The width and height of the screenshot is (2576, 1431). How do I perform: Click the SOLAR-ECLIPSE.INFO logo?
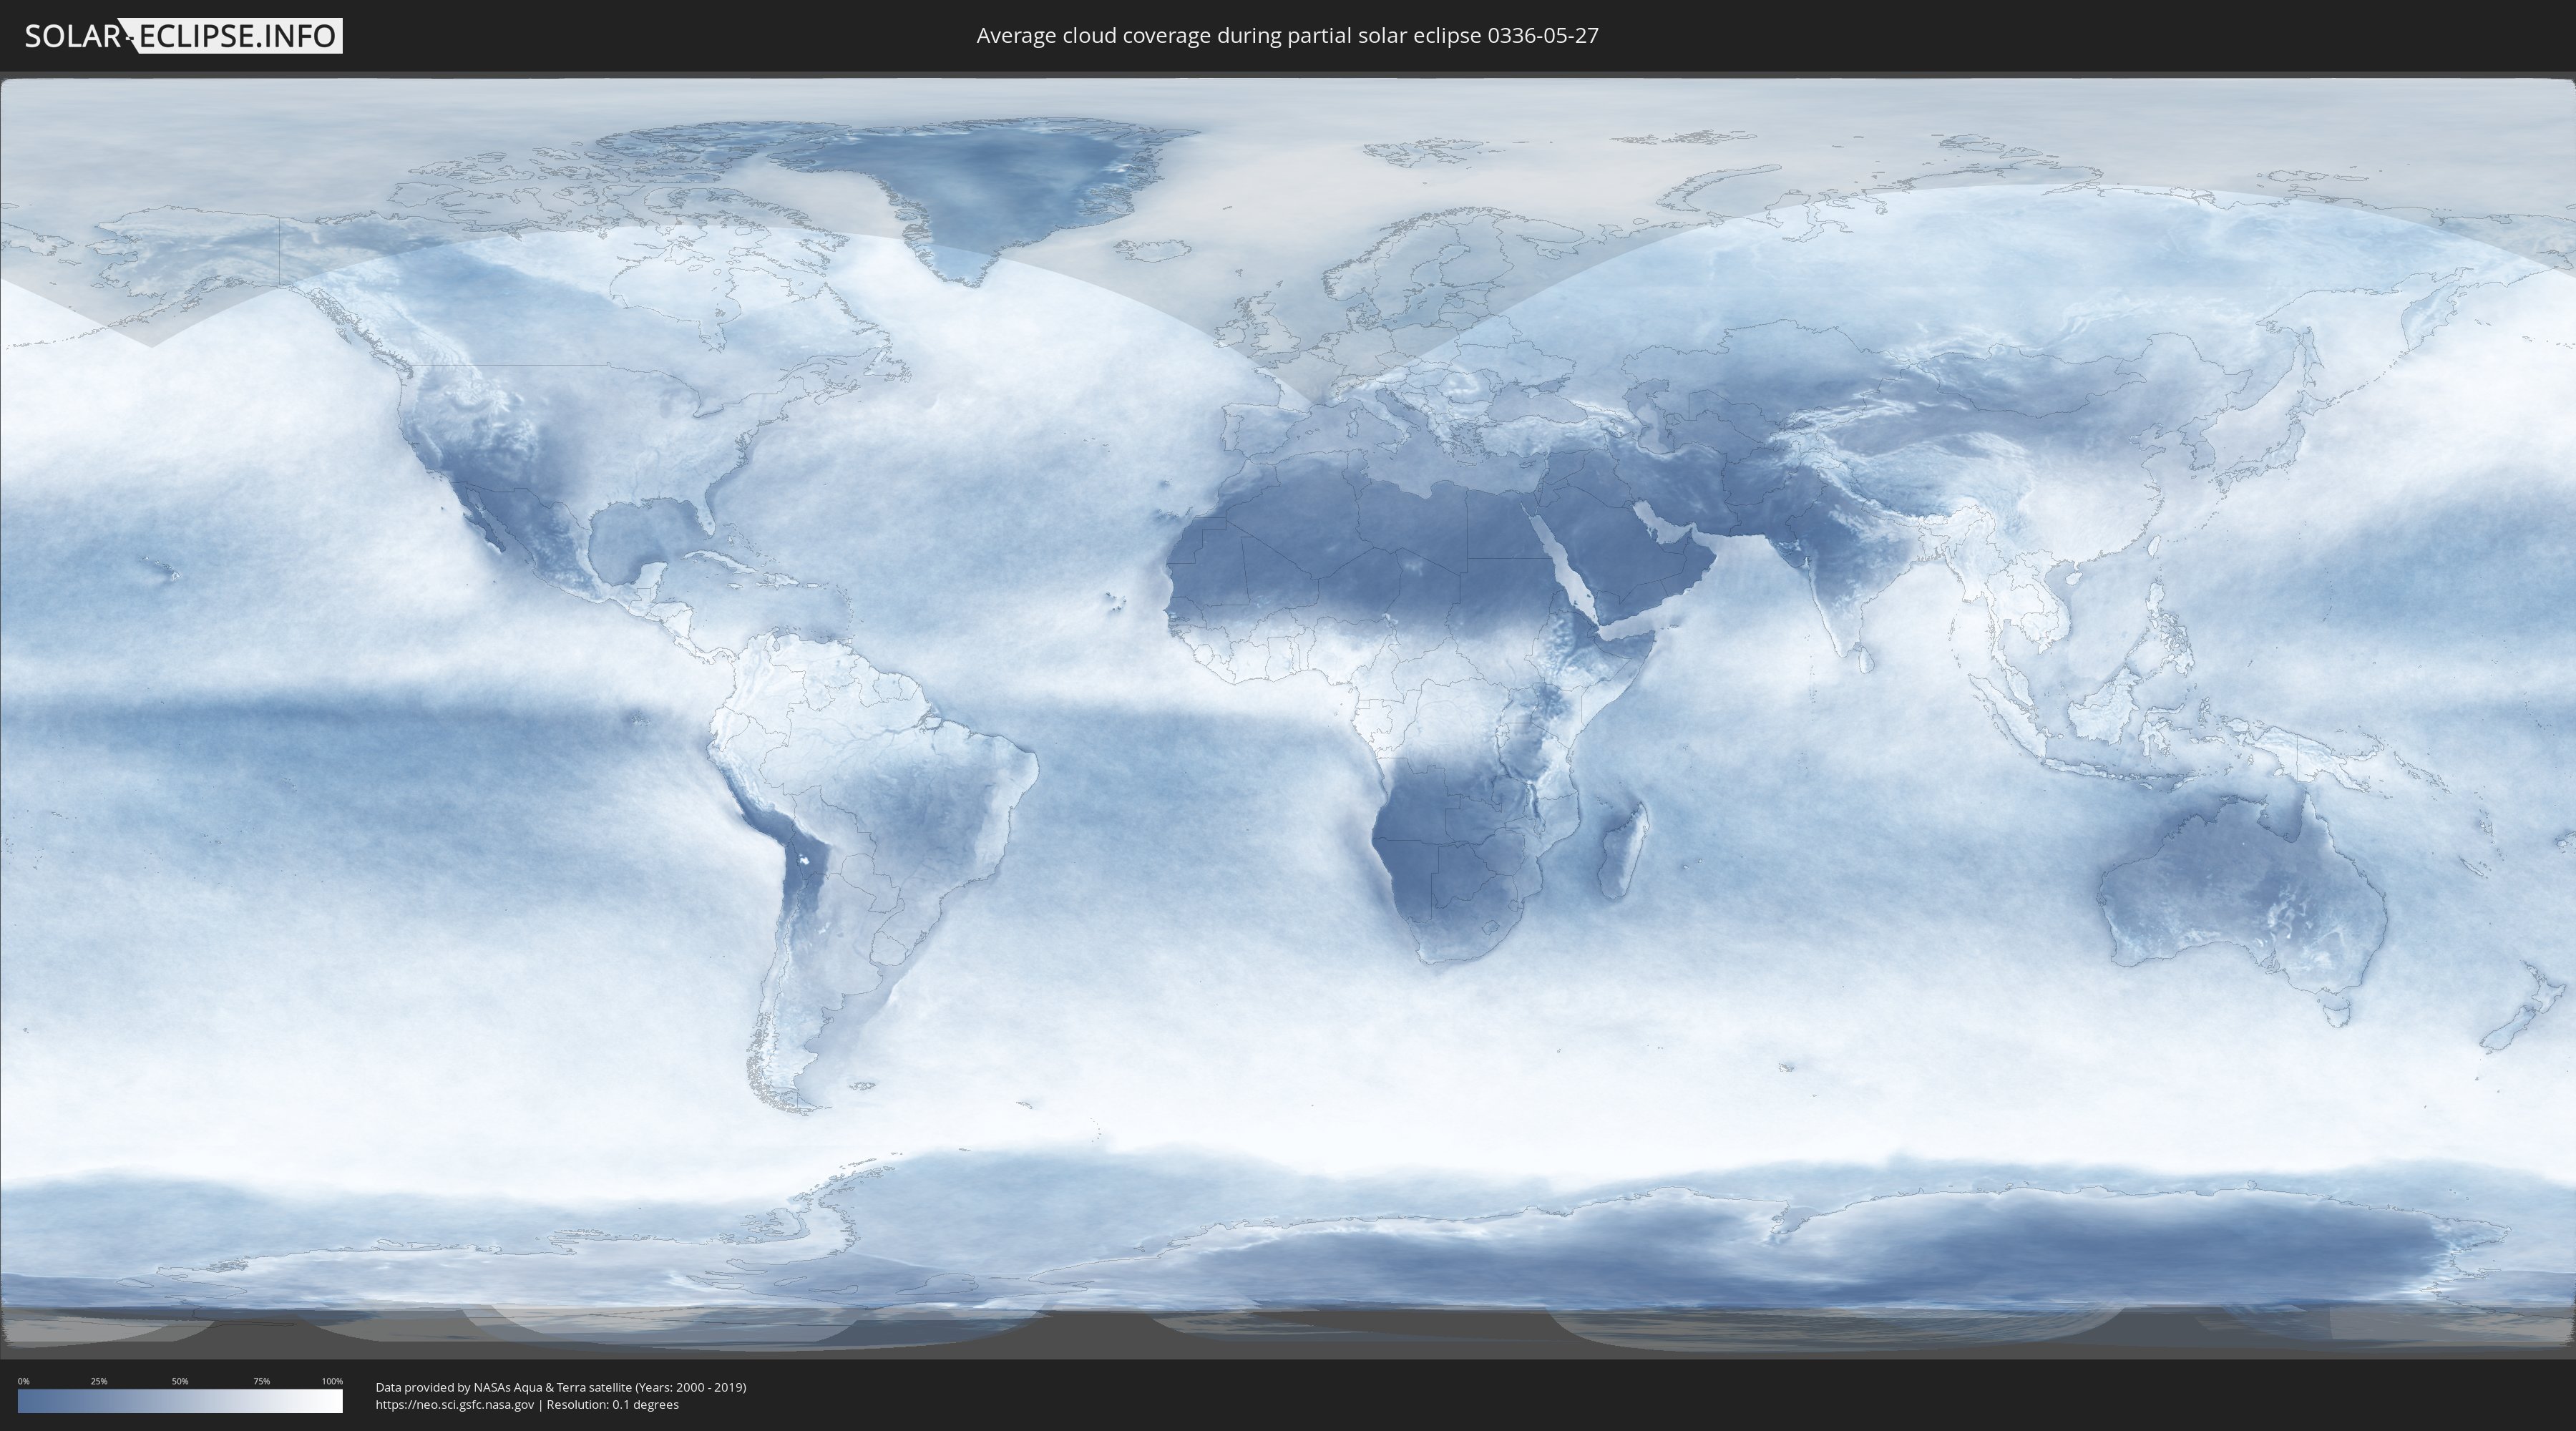pyautogui.click(x=183, y=36)
